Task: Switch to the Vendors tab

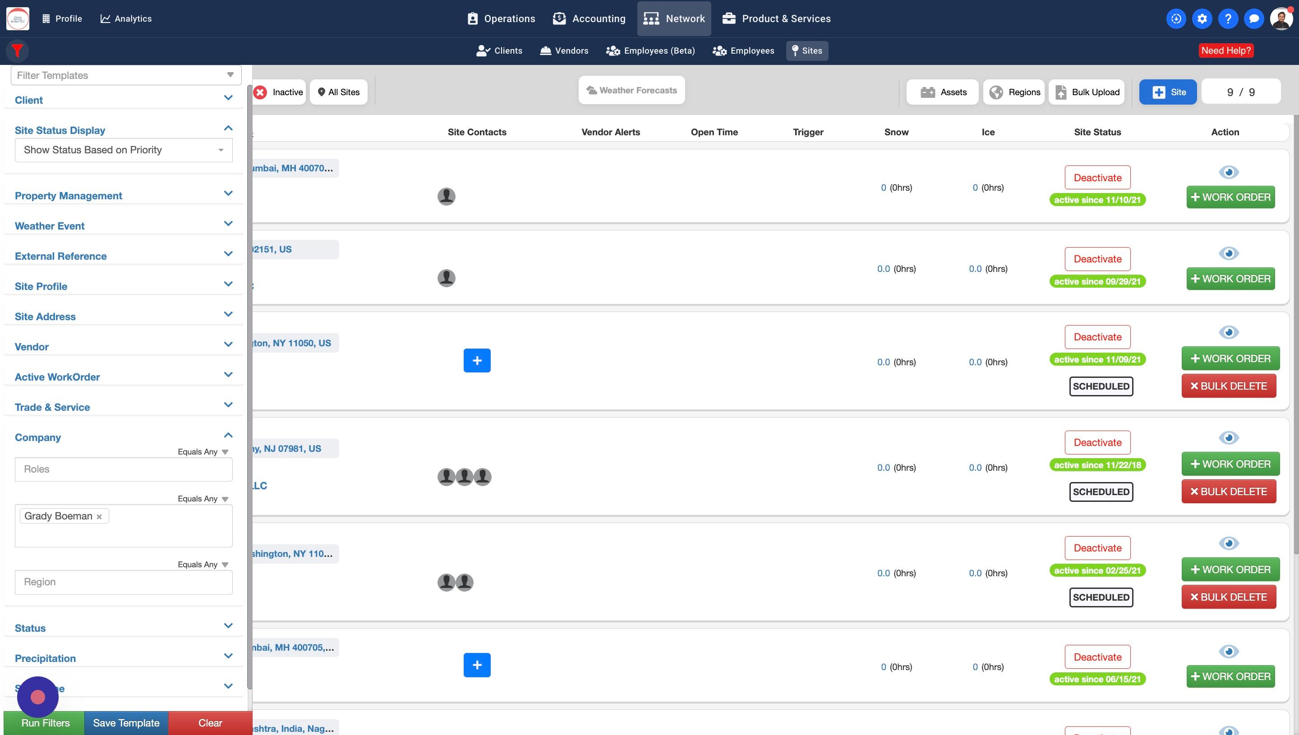Action: point(564,51)
